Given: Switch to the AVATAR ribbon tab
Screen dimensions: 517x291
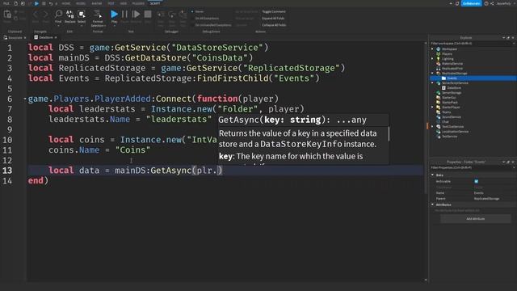Looking at the screenshot, I should point(97,3).
